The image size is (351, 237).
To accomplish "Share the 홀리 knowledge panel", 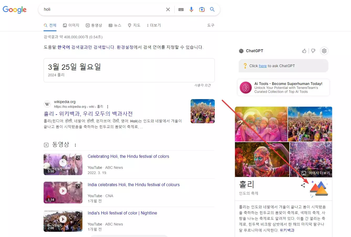I will click(x=303, y=185).
